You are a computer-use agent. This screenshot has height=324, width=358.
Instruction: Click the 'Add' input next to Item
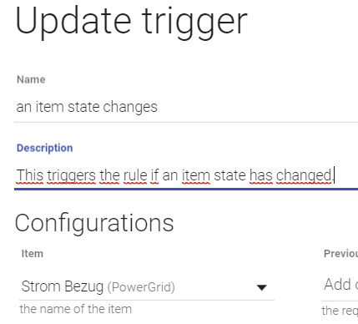pos(340,285)
